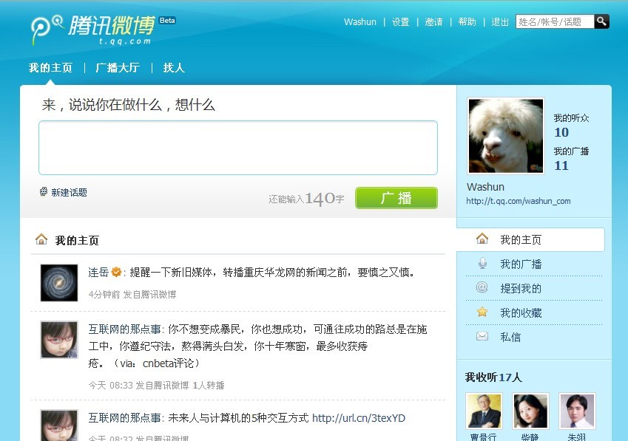Viewport: 628px width, 441px height.
Task: Open 连岳's galaxy avatar
Action: point(59,283)
